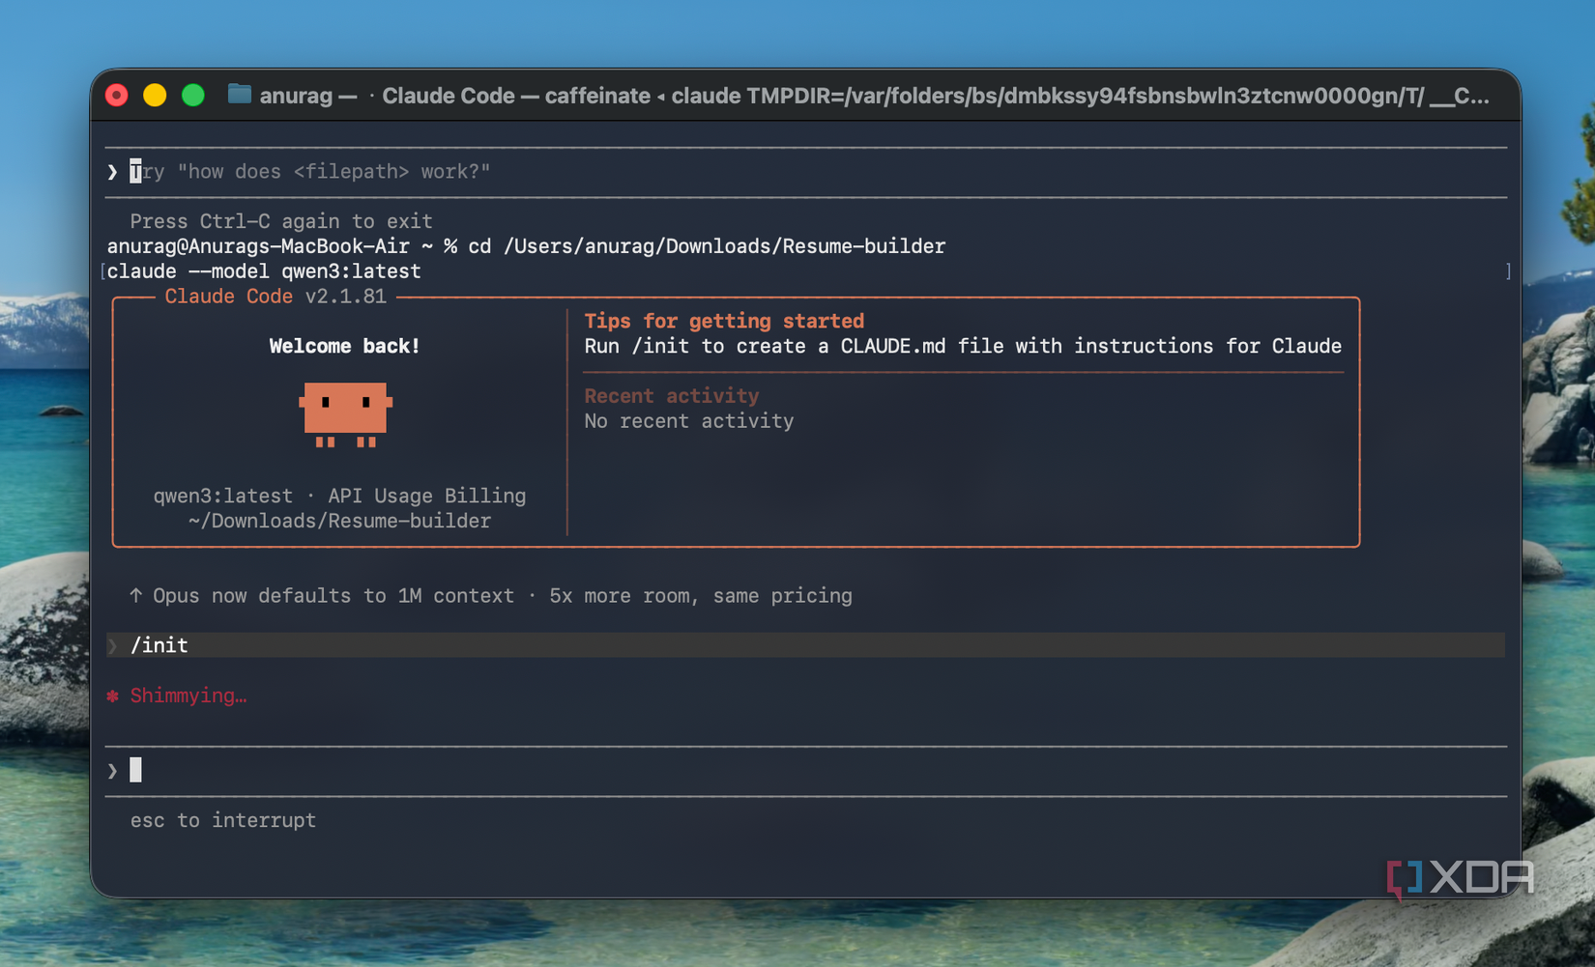Click the 'claude --model qwen3:latest' command

pos(264,271)
